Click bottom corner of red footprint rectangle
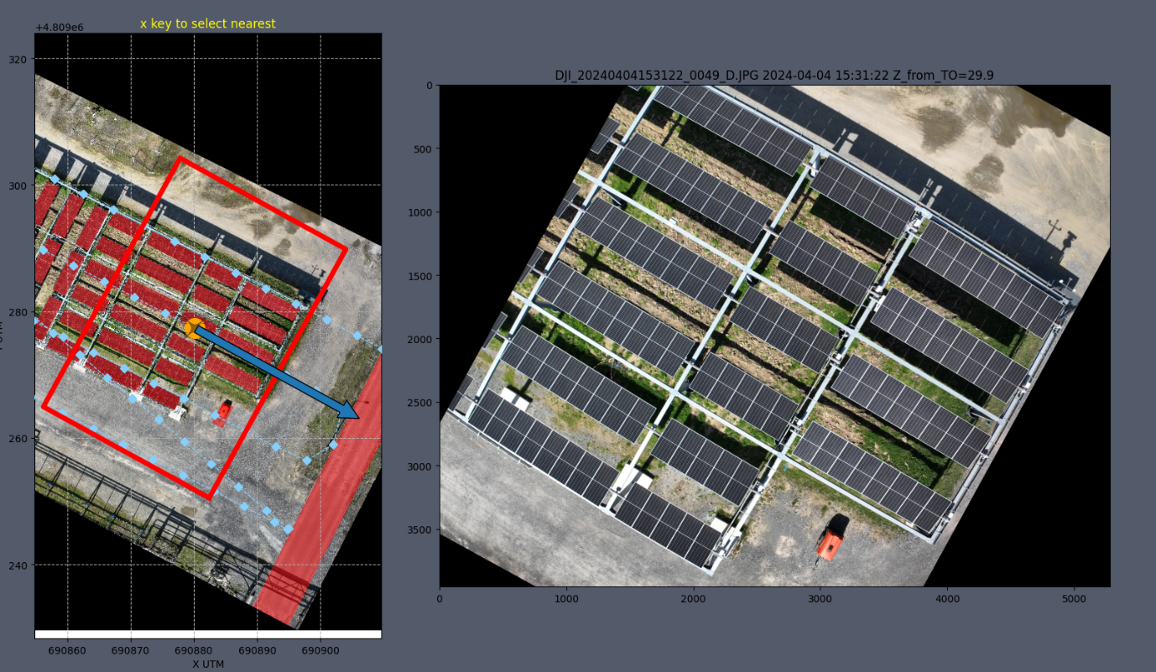This screenshot has height=672, width=1156. click(210, 498)
